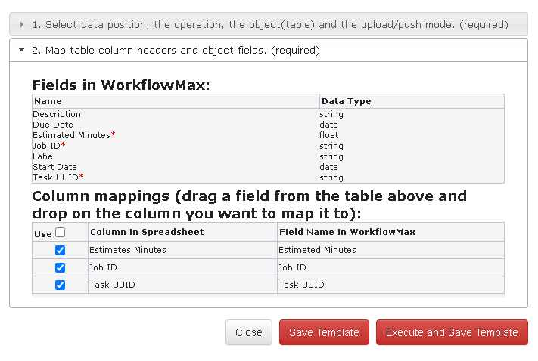The width and height of the screenshot is (538, 361).
Task: Select the Estimated Minutes* required field row
Action: tap(269, 135)
